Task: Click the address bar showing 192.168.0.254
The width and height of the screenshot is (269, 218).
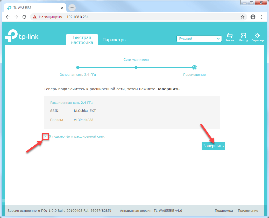Action: pos(78,17)
